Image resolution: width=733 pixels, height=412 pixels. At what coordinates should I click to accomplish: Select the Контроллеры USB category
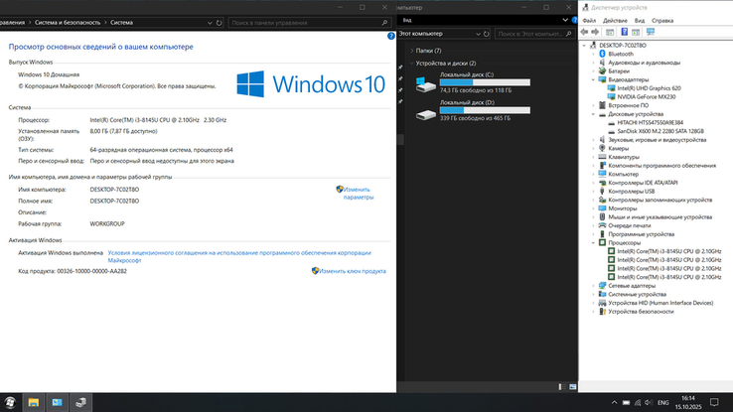[631, 191]
